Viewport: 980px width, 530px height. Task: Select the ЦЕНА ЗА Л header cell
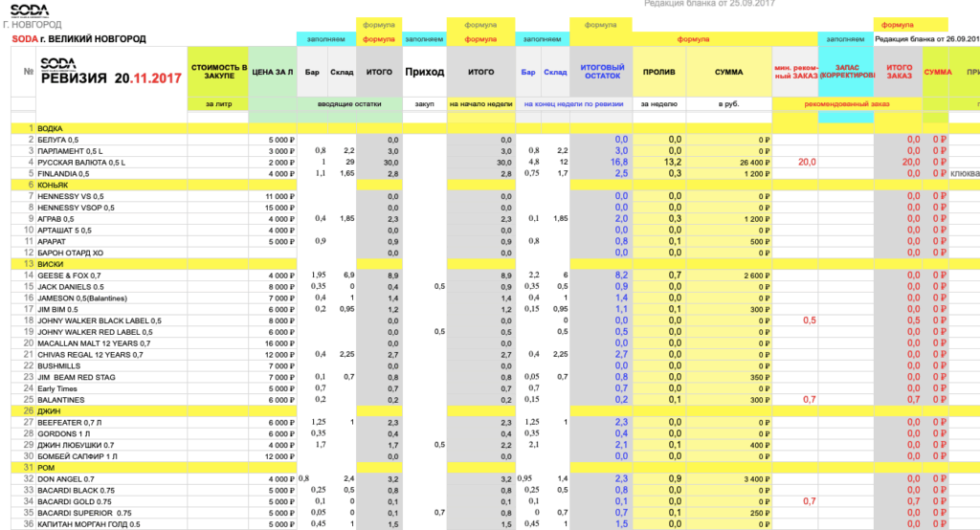272,72
